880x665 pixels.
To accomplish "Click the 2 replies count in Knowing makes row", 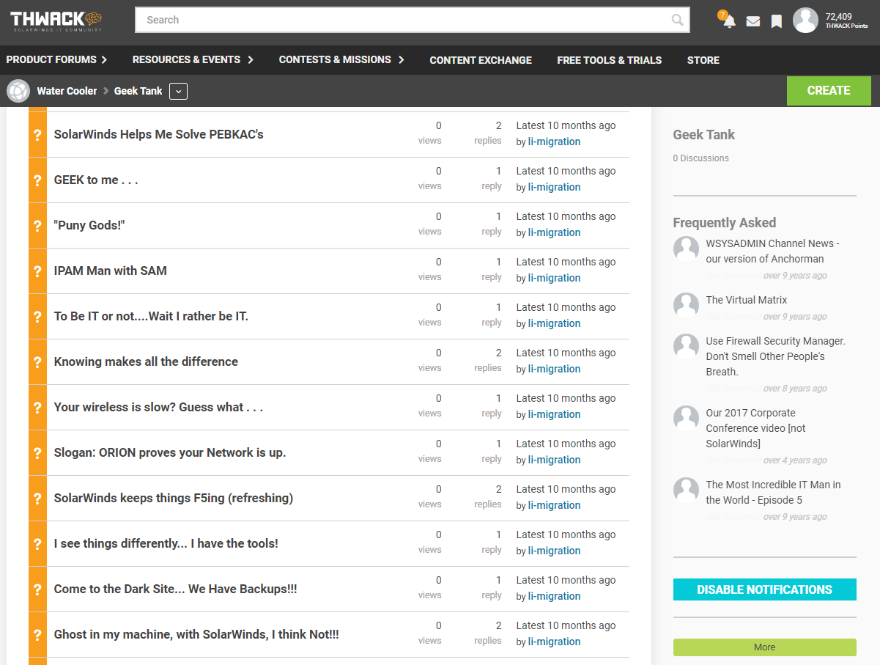I will [x=488, y=360].
